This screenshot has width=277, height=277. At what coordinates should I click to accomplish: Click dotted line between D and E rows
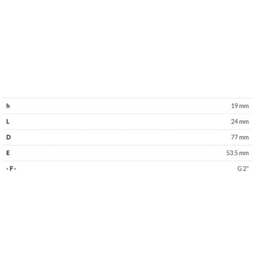pyautogui.click(x=128, y=145)
